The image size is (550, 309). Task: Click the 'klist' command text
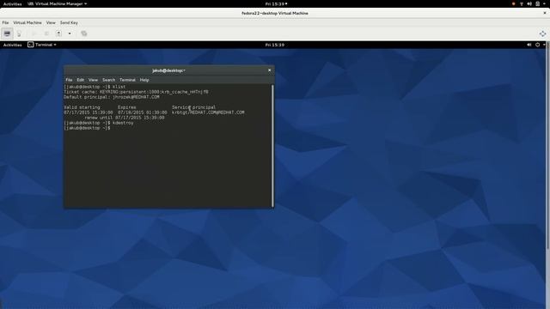[x=119, y=87]
